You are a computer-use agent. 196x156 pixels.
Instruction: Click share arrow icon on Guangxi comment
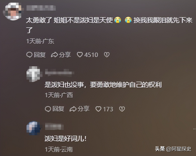tap(73, 109)
